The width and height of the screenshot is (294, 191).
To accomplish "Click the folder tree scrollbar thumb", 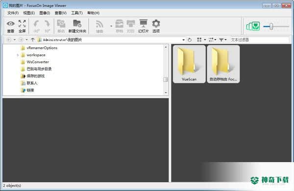I will tap(166, 79).
